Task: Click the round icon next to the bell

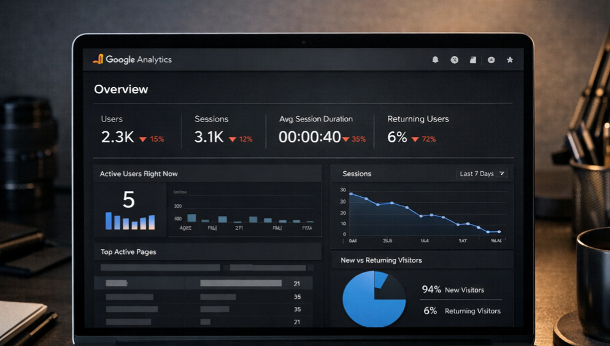Action: pos(454,60)
